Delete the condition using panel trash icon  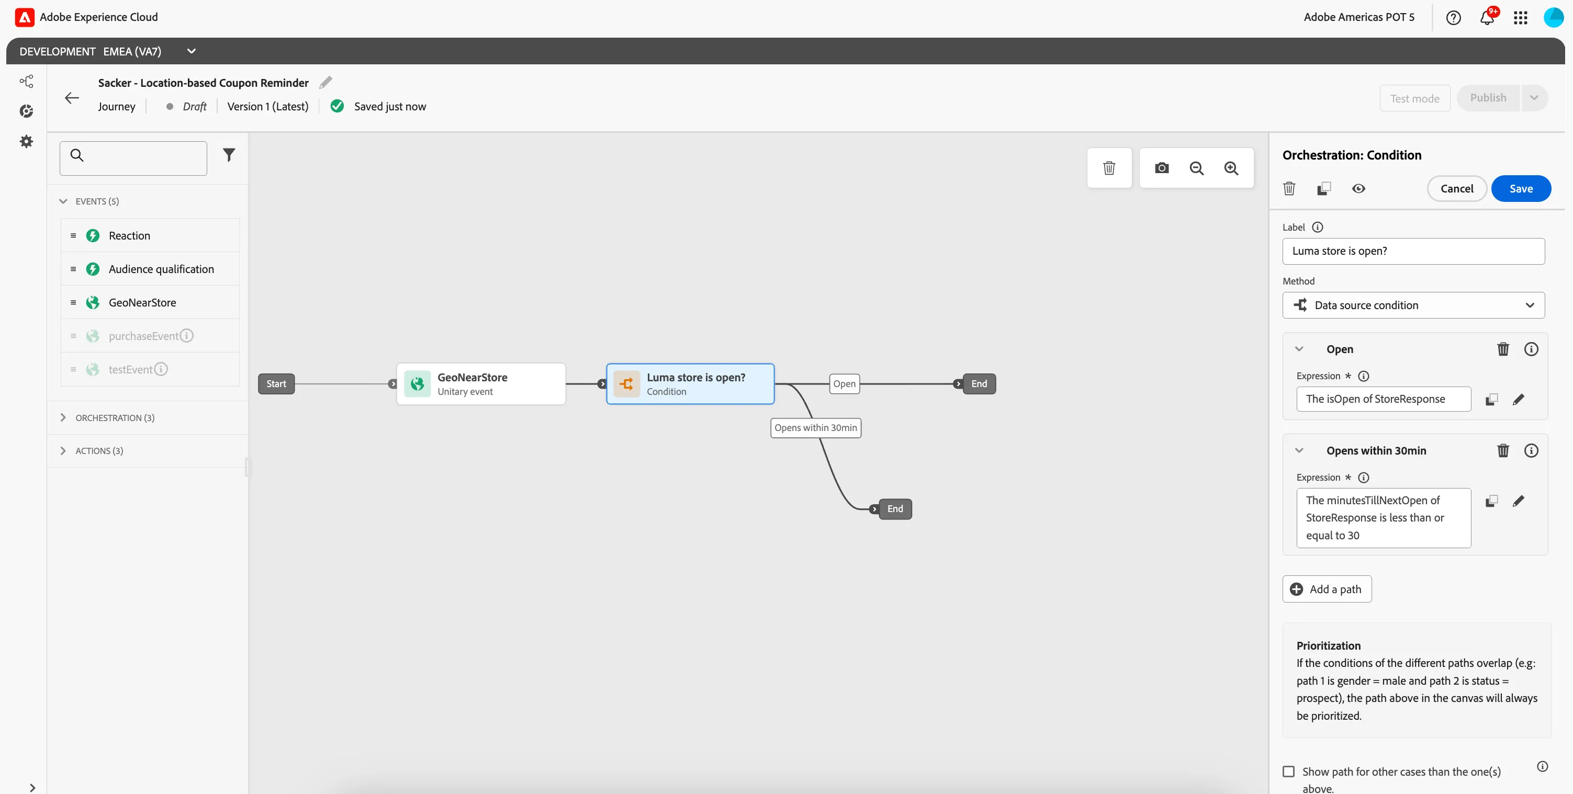coord(1289,189)
